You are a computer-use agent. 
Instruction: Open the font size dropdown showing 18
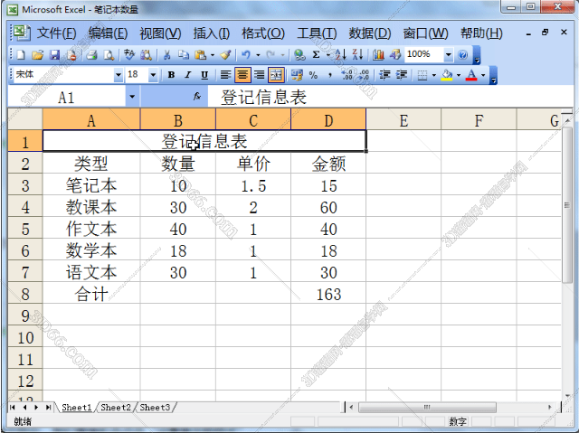tap(153, 75)
